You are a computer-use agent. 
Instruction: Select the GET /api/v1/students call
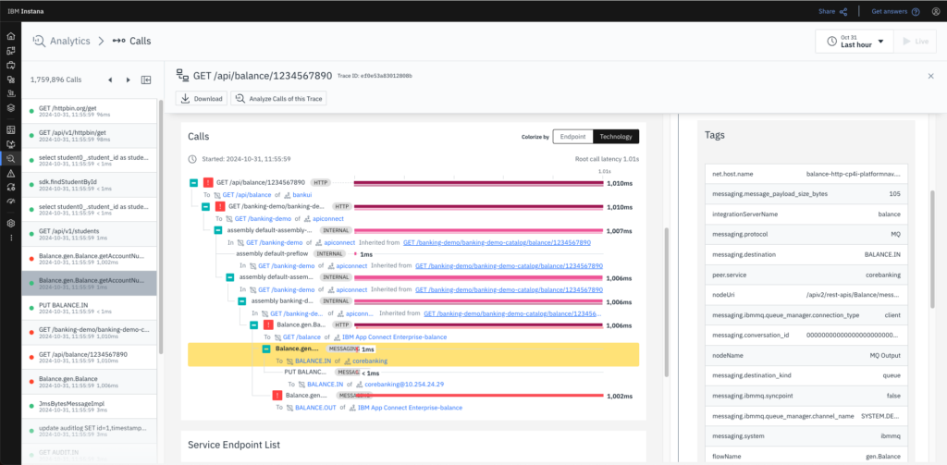(x=90, y=234)
